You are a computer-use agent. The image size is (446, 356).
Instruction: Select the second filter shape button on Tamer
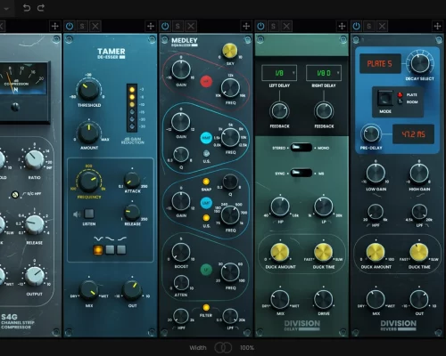click(x=110, y=250)
